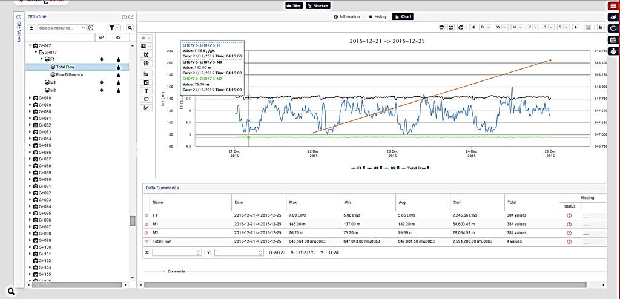This screenshot has width=620, height=299.
Task: Click the Structure panel back-history icon
Action: pos(124,17)
